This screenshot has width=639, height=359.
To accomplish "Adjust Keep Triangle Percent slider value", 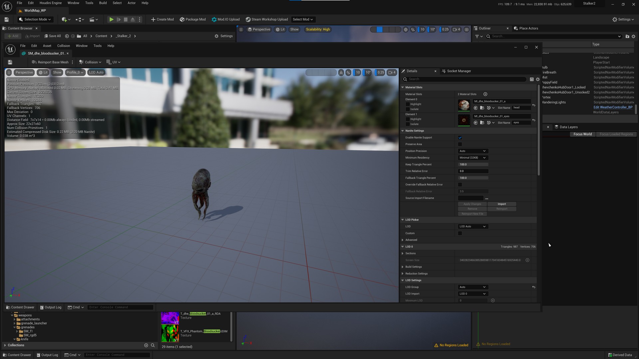I will point(473,165).
